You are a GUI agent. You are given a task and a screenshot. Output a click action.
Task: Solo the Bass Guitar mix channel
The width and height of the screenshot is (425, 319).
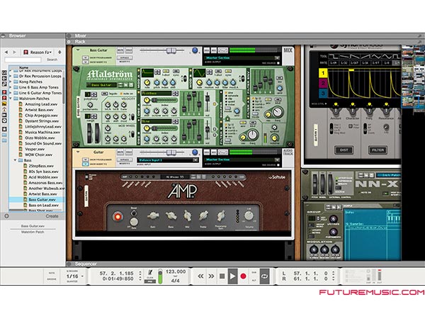point(129,50)
